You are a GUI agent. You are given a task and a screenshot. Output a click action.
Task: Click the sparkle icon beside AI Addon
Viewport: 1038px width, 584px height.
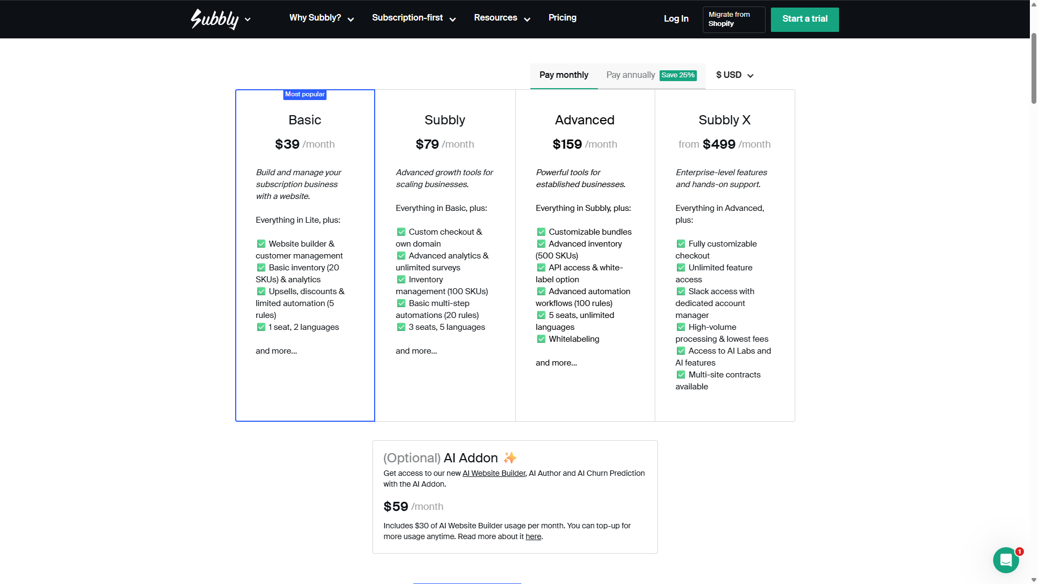[510, 458]
